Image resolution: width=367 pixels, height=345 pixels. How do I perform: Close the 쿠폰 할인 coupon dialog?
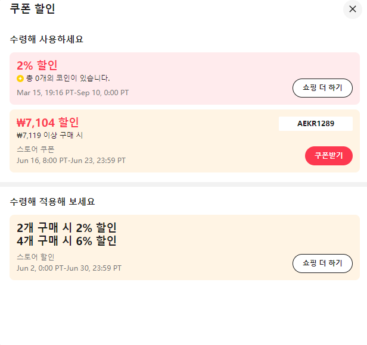[x=353, y=9]
